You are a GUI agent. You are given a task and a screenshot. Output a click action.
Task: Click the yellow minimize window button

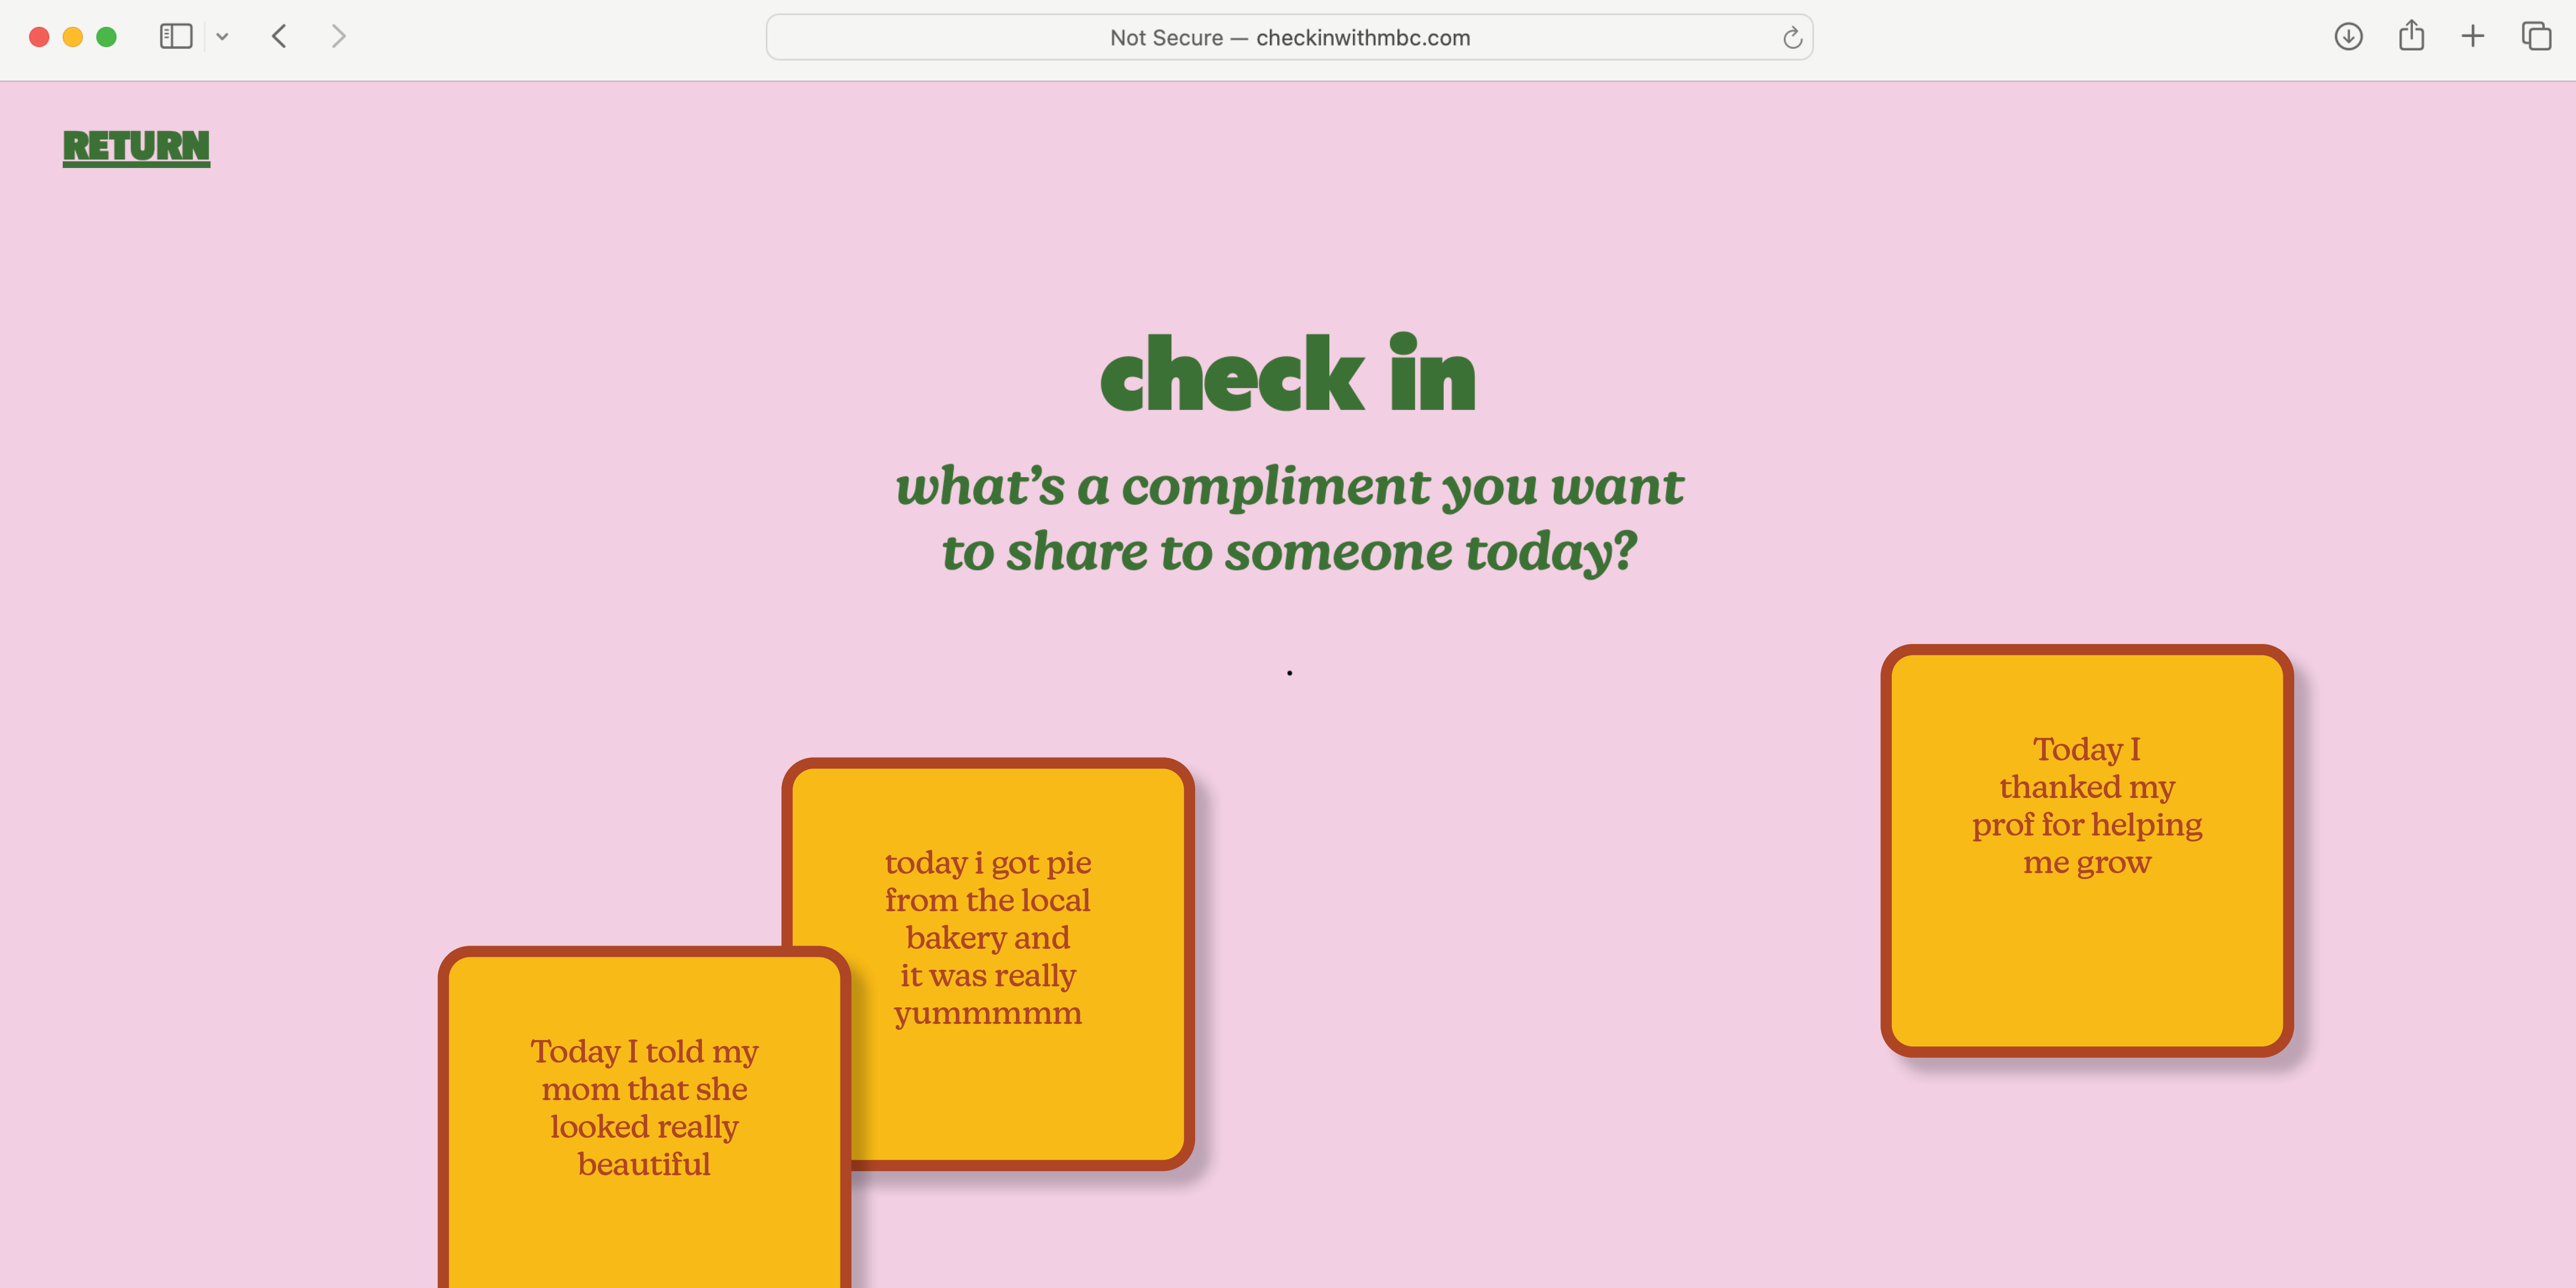pyautogui.click(x=72, y=37)
